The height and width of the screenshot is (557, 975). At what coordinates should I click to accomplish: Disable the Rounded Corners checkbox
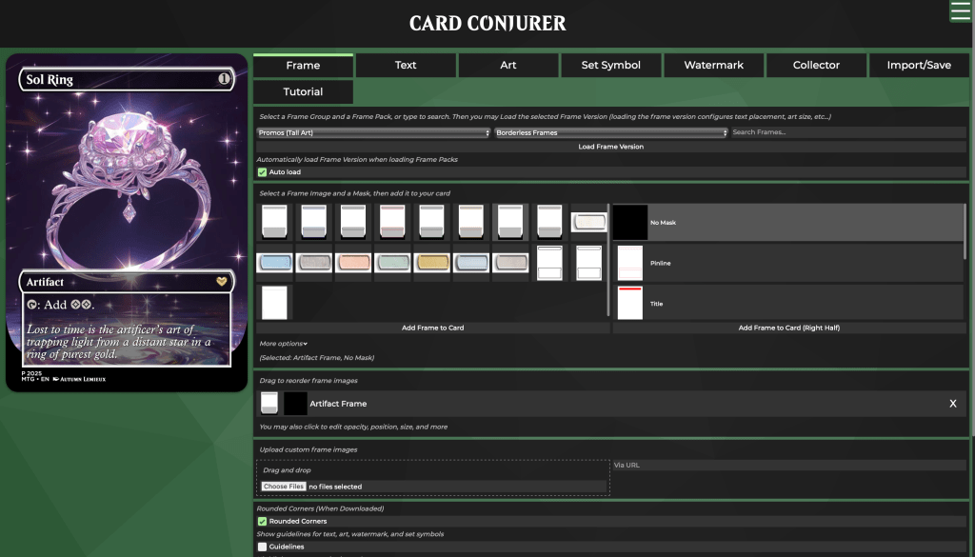(x=263, y=522)
